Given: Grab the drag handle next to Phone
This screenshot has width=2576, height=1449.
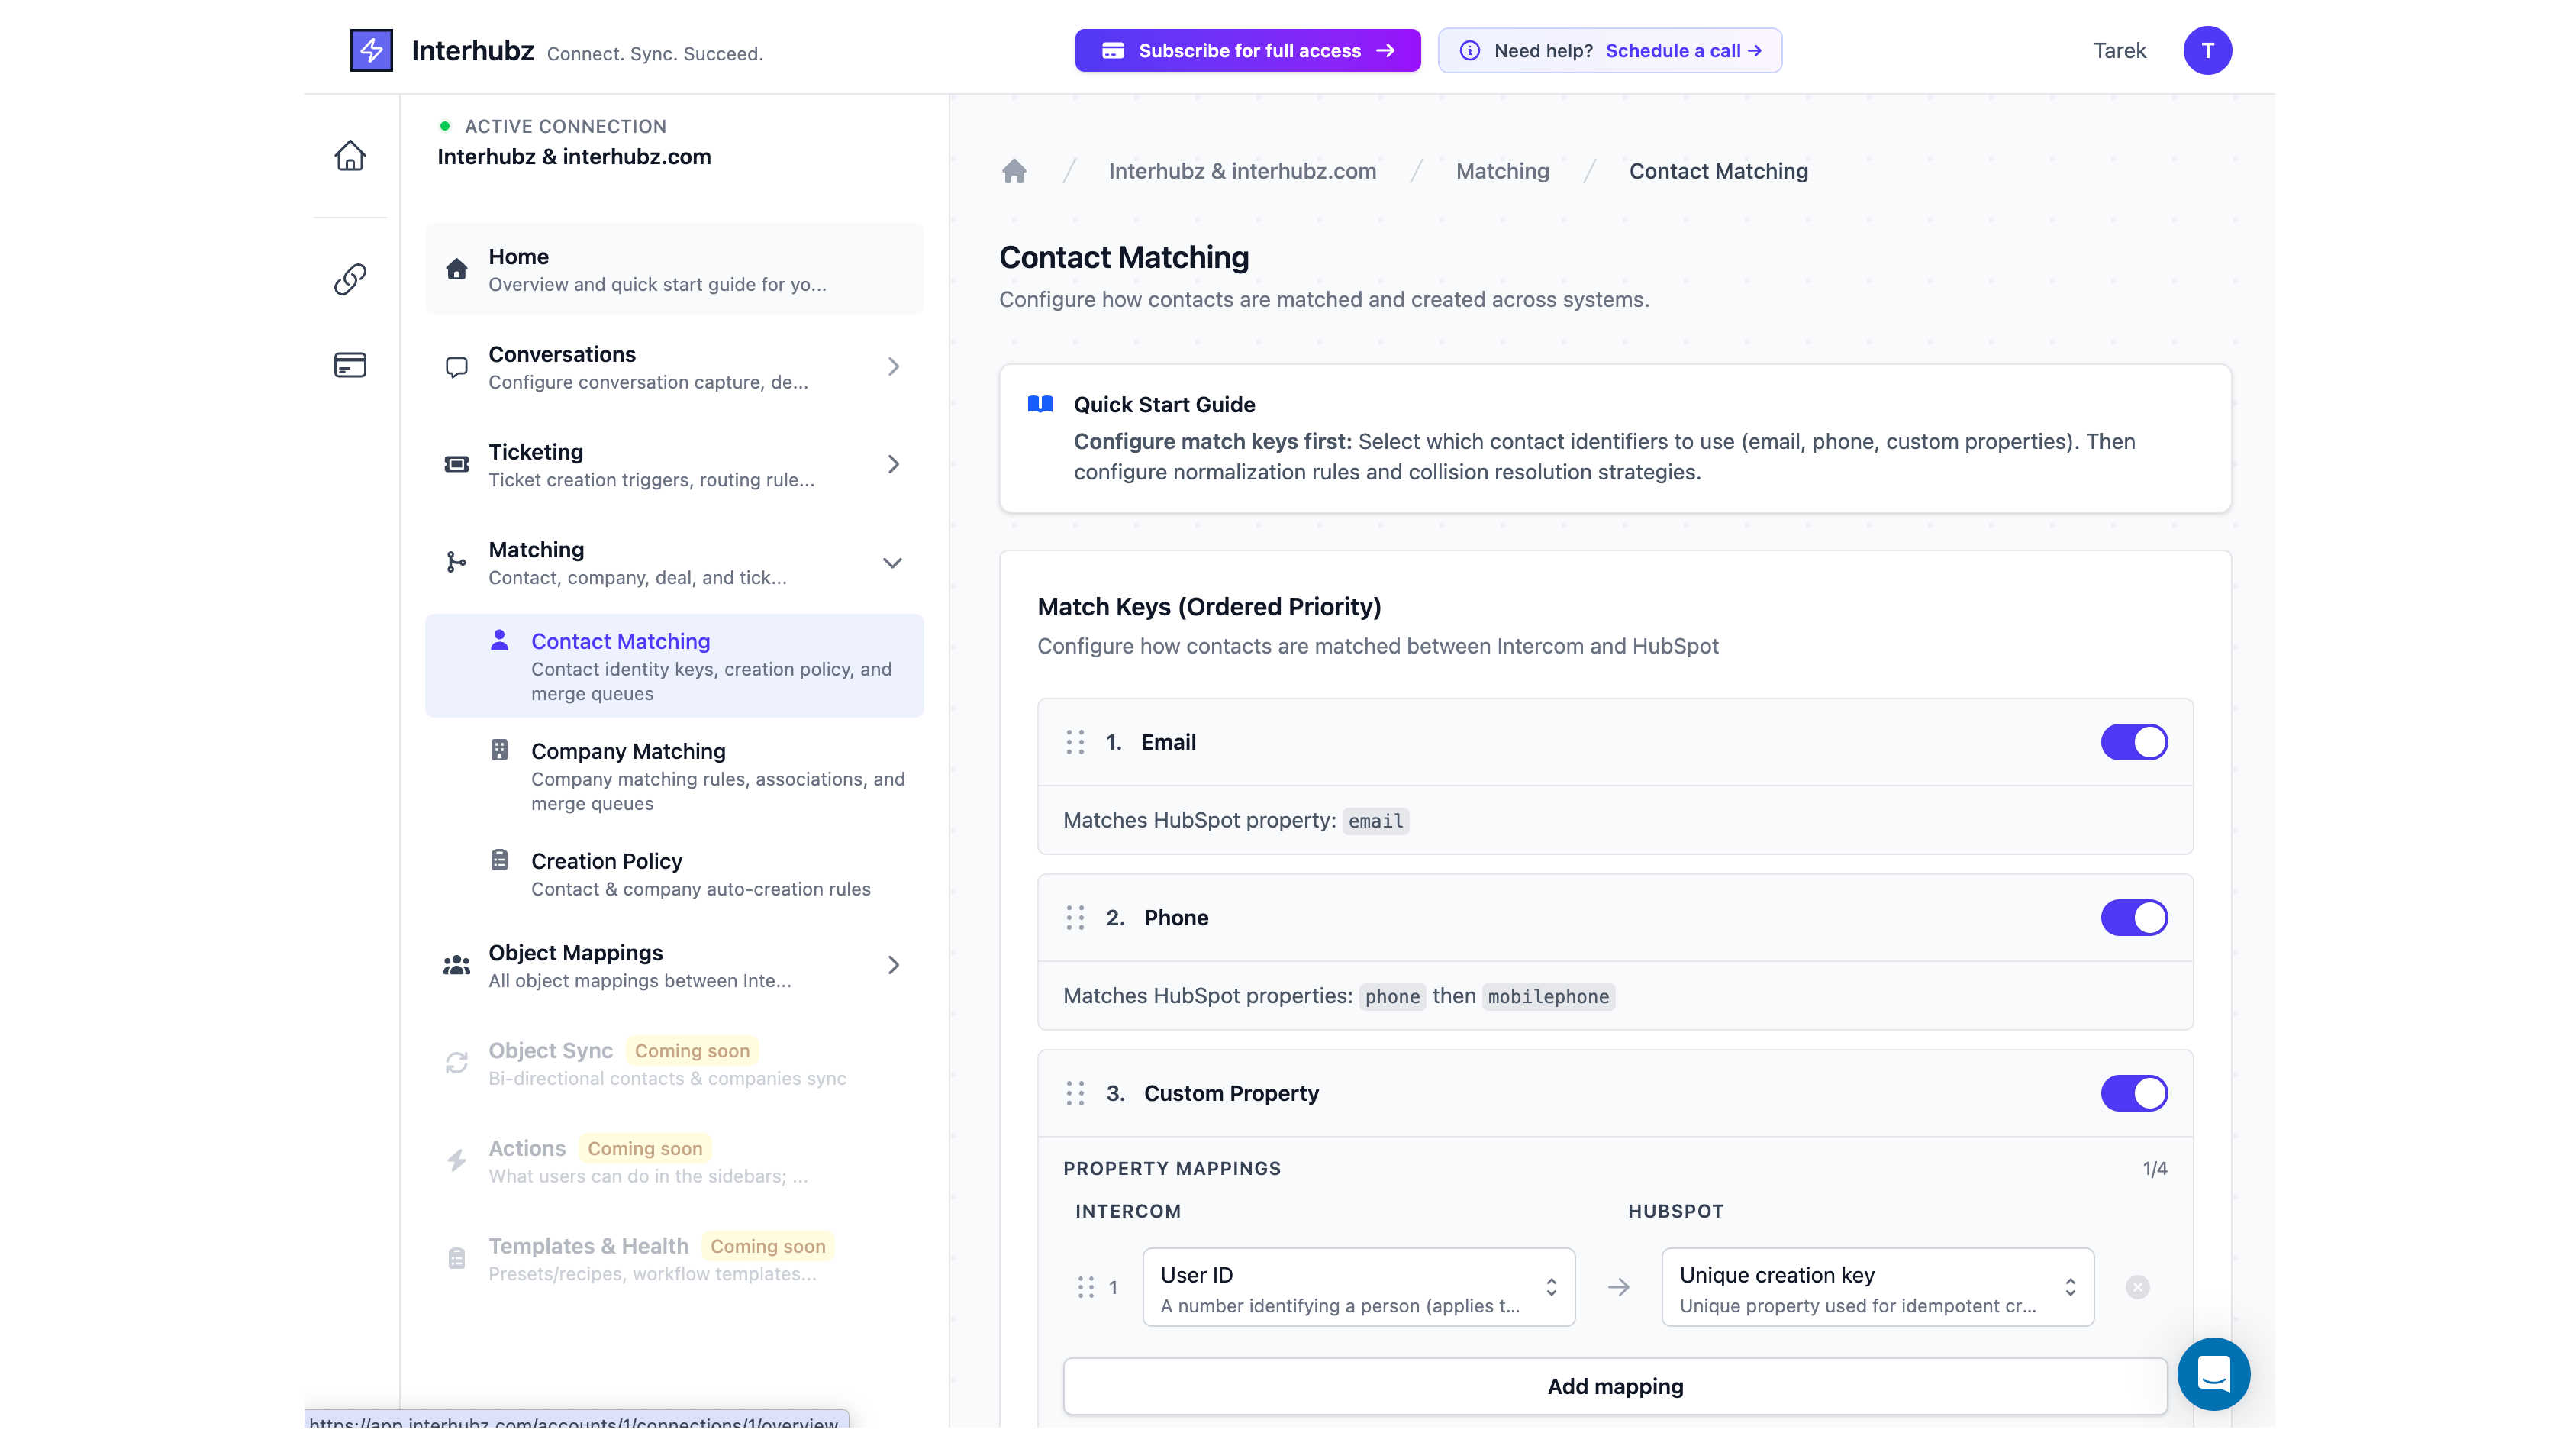Looking at the screenshot, I should pos(1075,917).
